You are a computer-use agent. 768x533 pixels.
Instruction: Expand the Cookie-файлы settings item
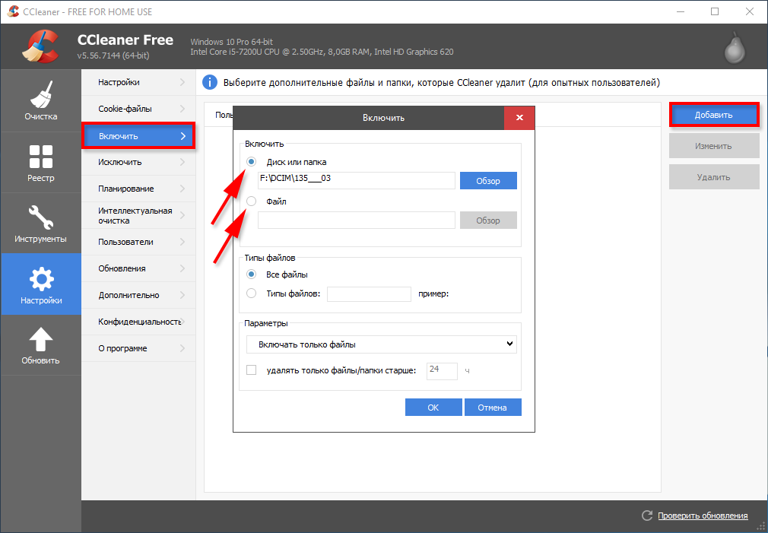(138, 109)
